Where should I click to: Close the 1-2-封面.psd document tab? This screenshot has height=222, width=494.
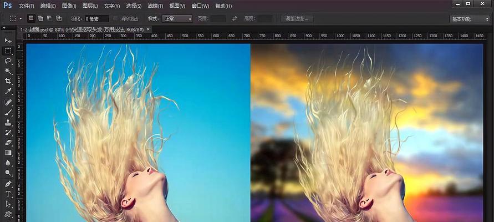(148, 29)
